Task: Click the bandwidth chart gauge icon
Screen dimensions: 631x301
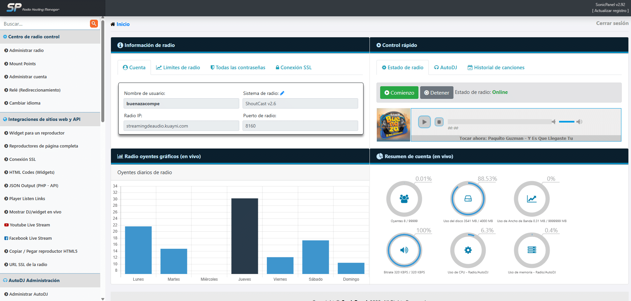Action: tap(531, 199)
